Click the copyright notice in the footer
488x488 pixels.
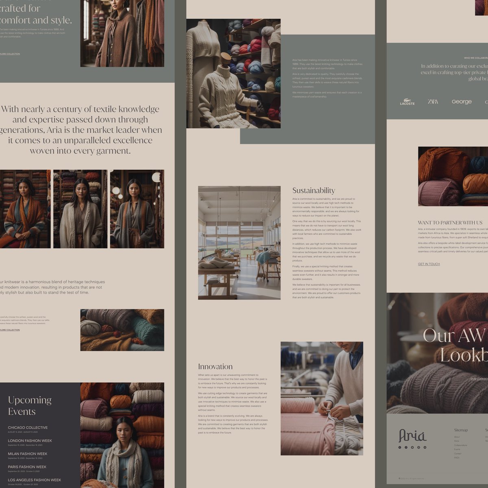click(x=411, y=478)
